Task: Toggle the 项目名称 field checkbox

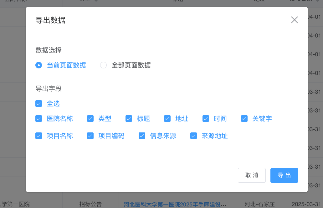Action: click(x=39, y=136)
